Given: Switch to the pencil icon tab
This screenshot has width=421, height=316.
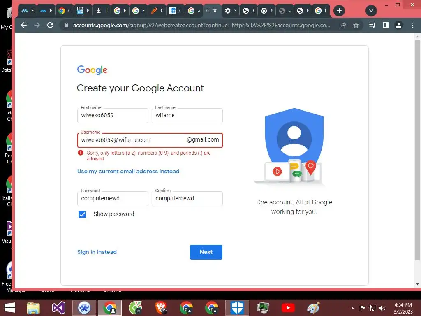Looking at the screenshot, I should coord(157,11).
